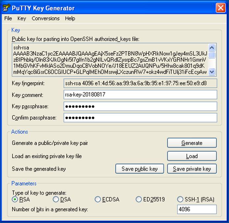Click inside the public key text box
Viewport: 229px width, 223px height.
110,60
